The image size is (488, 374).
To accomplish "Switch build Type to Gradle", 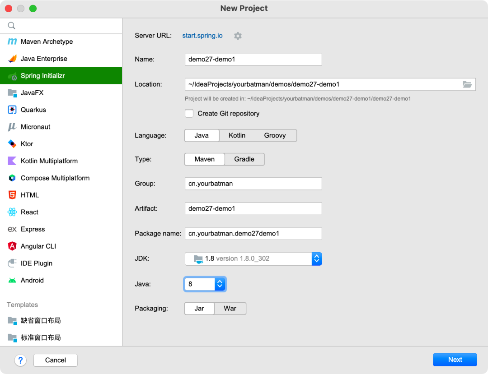I will coord(244,159).
